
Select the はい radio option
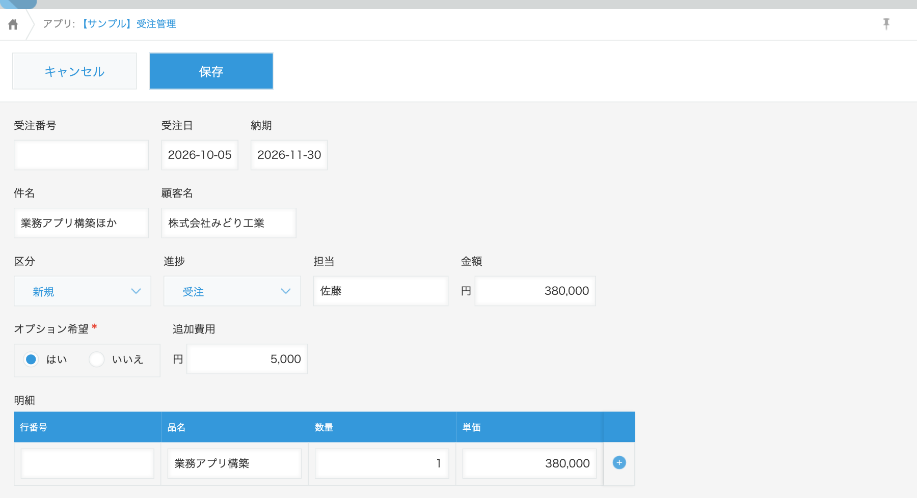[x=31, y=359]
